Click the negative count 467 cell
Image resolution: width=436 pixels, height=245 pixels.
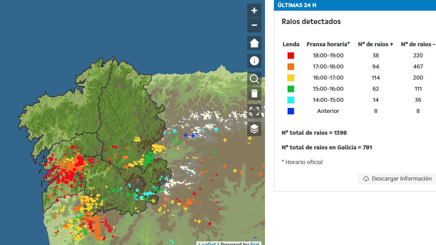coord(418,67)
